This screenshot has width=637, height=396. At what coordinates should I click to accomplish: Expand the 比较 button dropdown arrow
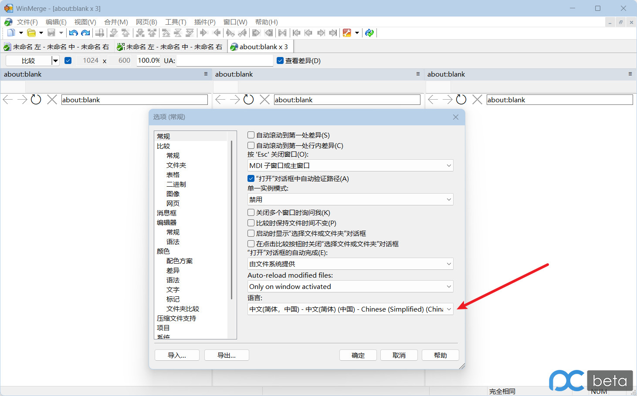pos(55,60)
